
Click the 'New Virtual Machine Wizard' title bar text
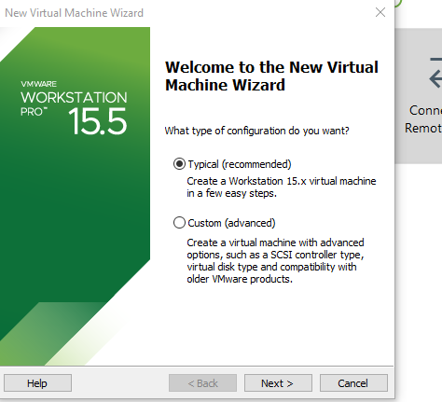tap(74, 13)
